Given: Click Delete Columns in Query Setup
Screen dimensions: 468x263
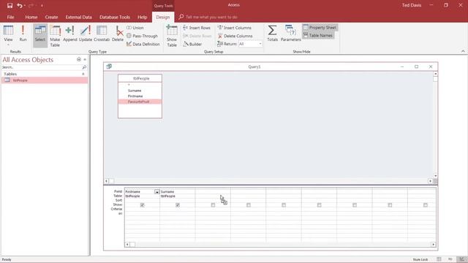Looking at the screenshot, I should (x=235, y=36).
